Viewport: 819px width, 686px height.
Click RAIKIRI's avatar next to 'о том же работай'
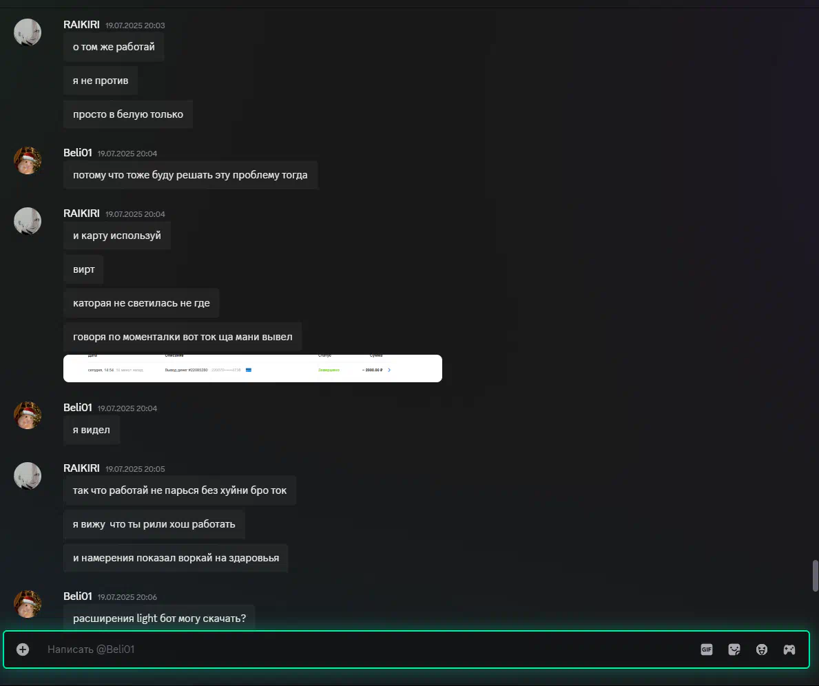27,32
